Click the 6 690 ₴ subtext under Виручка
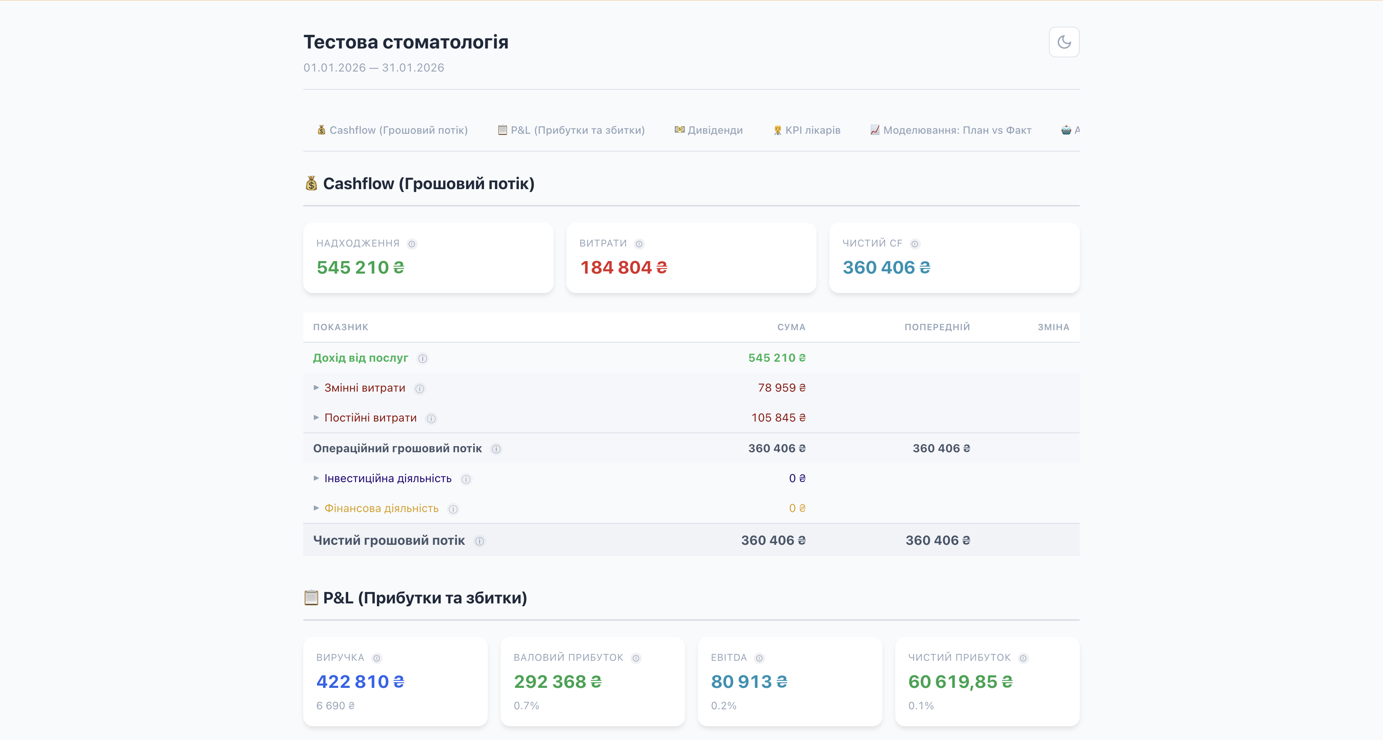Viewport: 1383px width, 740px height. [336, 706]
